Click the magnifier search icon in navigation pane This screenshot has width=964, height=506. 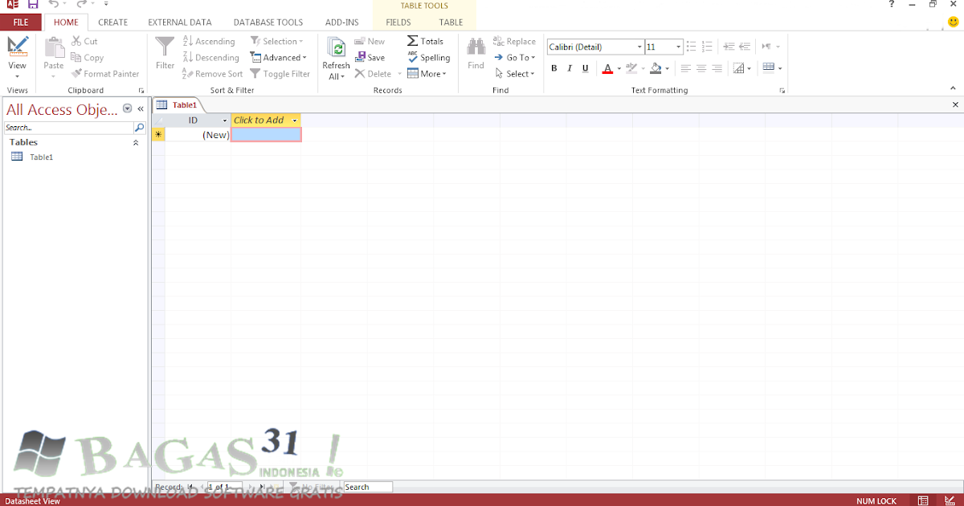(x=140, y=128)
